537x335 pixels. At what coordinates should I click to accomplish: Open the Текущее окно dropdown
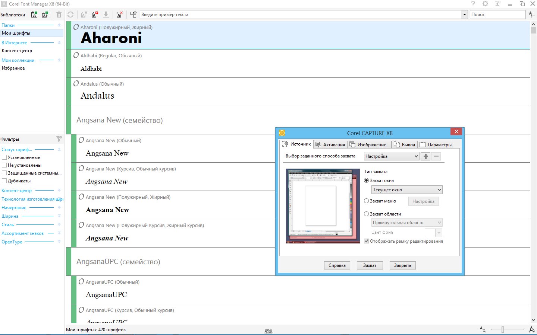pyautogui.click(x=407, y=190)
